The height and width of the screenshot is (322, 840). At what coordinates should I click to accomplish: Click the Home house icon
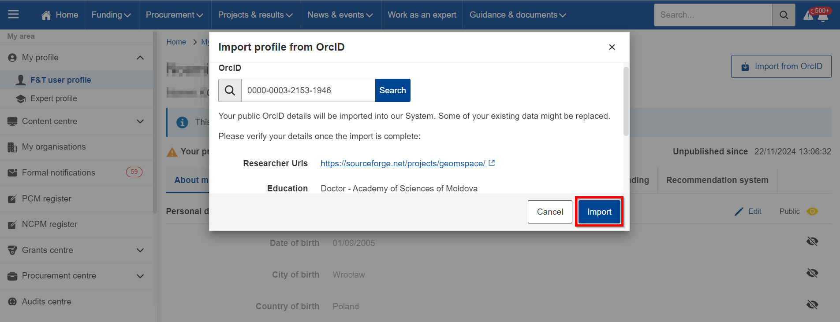click(46, 15)
